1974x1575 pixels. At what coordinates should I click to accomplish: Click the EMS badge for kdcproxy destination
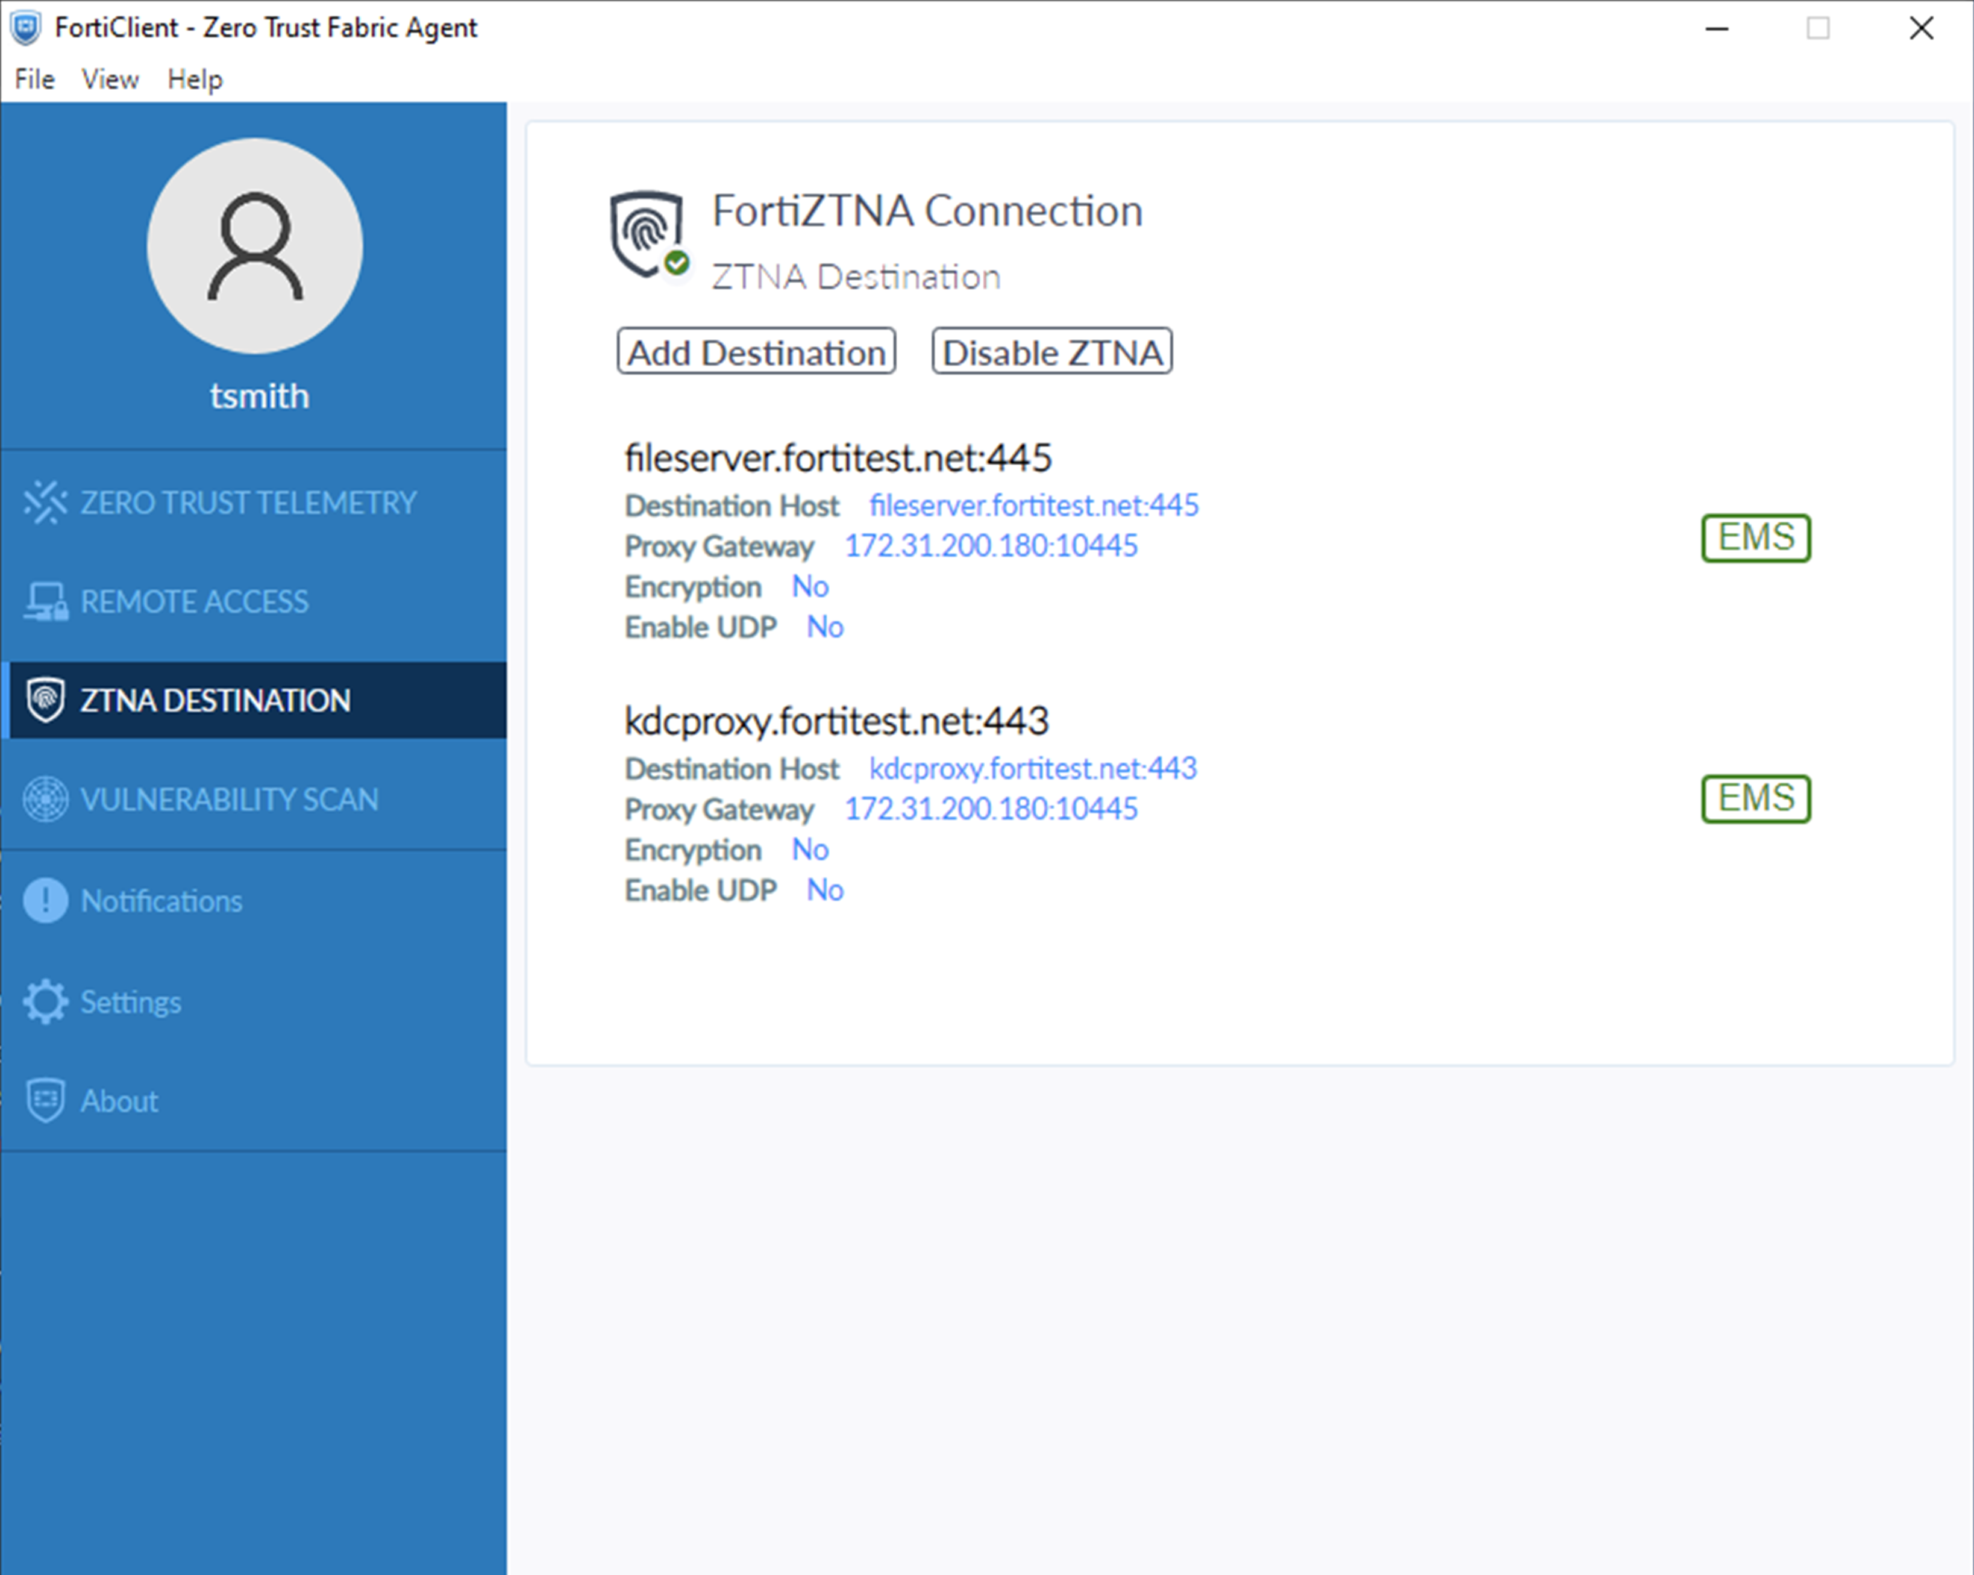coord(1755,798)
